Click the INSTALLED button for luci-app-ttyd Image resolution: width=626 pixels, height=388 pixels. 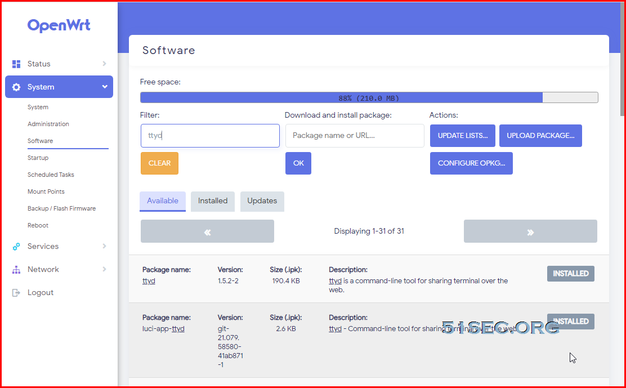pos(570,322)
